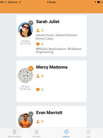Click gray arrow badge on Evan Marriott
The height and width of the screenshot is (138, 103).
tap(31, 114)
